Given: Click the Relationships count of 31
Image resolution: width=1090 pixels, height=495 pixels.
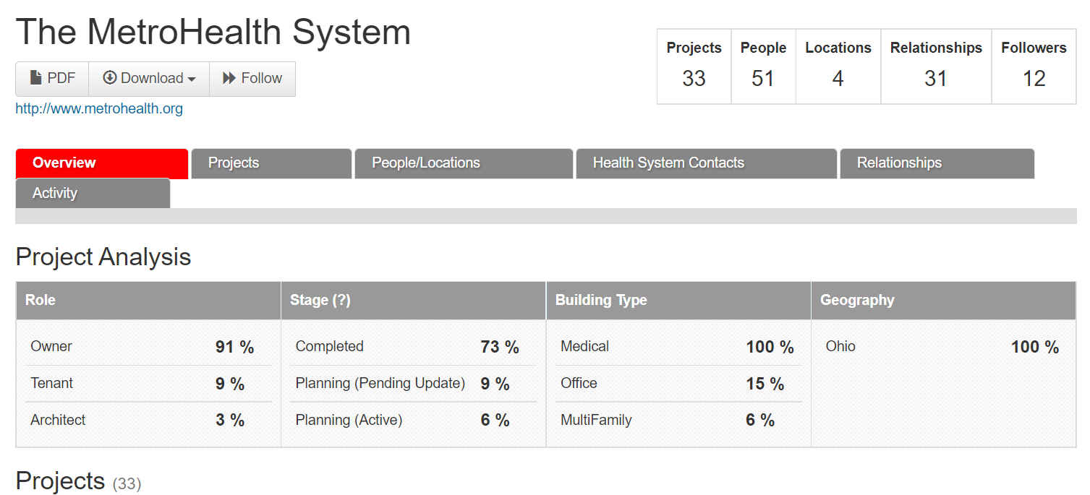Looking at the screenshot, I should (x=935, y=79).
